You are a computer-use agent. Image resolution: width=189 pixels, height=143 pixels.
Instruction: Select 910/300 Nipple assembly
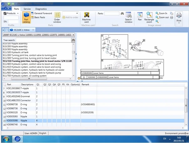15,49
